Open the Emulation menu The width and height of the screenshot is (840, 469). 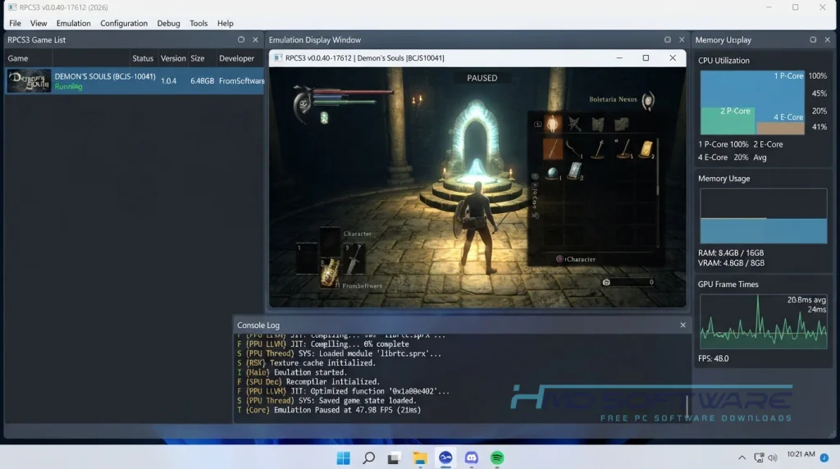[73, 23]
